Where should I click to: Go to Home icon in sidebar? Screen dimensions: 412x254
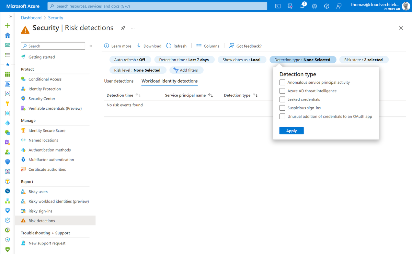point(8,35)
